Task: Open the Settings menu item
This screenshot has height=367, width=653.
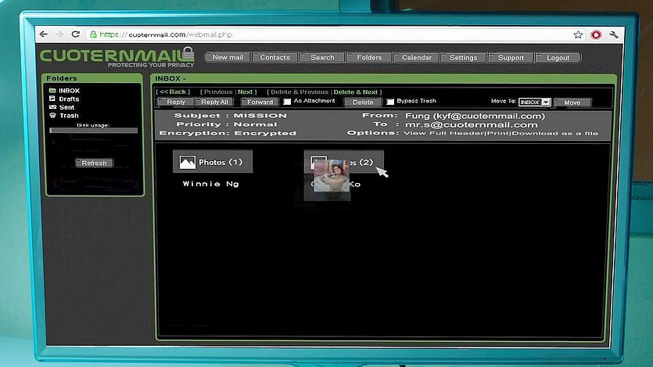Action: (x=464, y=57)
